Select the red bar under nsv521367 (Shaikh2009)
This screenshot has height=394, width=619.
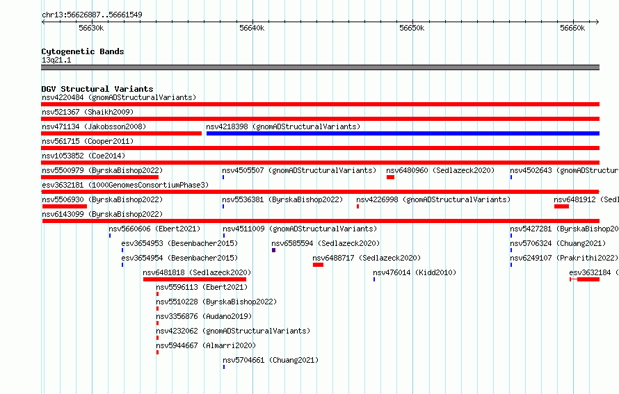tap(320, 119)
